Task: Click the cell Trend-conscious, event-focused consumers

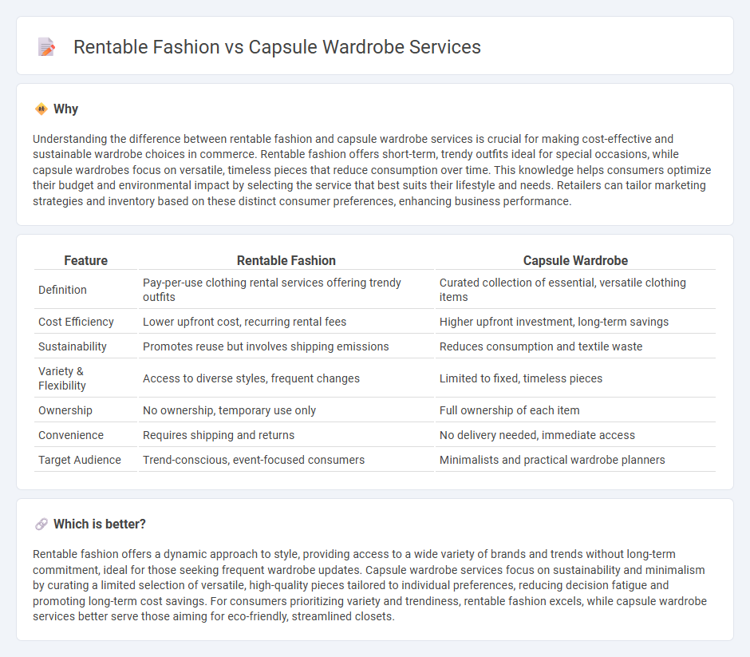Action: (286, 460)
